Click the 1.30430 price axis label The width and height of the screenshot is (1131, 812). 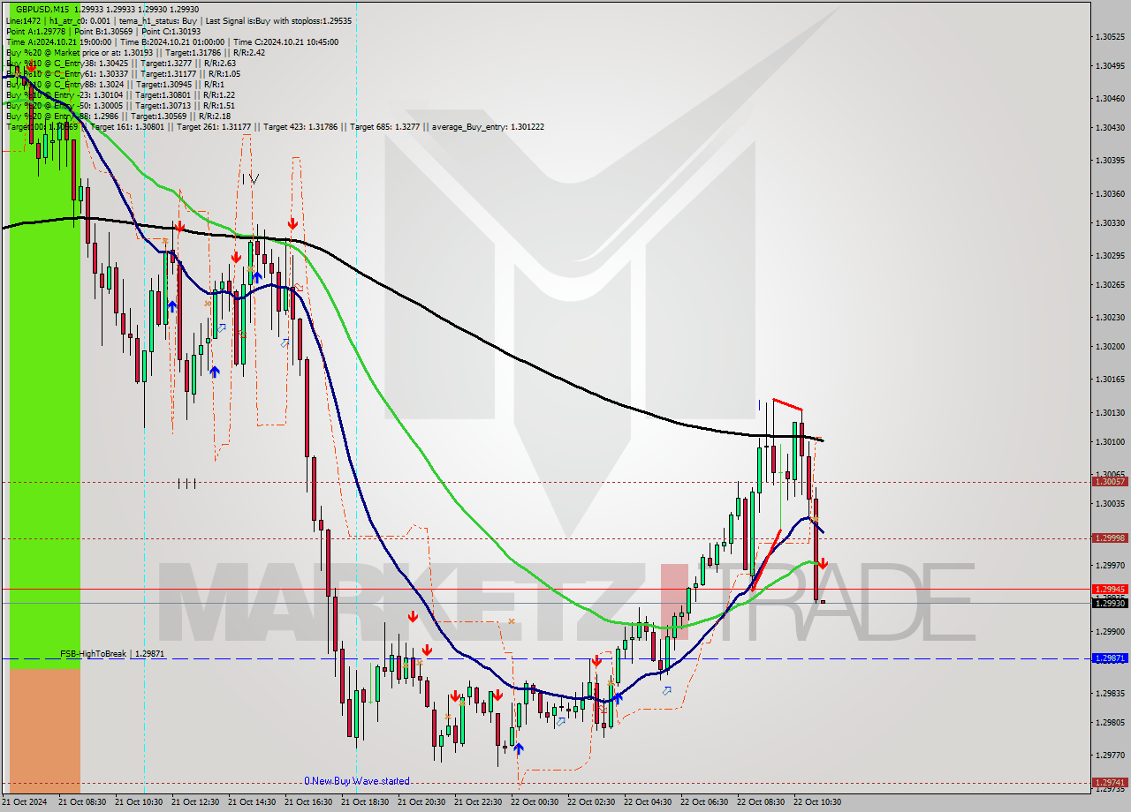(x=1110, y=128)
